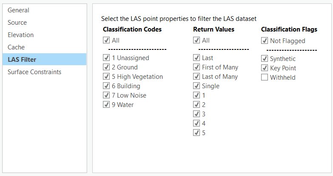Select the Cache page
333x176 pixels.
point(16,47)
